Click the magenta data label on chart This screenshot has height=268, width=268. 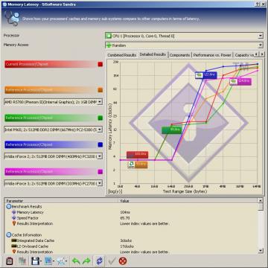click(x=240, y=81)
